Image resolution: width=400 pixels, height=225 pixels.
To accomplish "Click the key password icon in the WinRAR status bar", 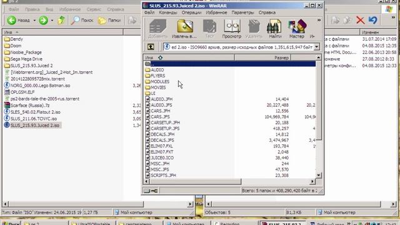I will pyautogui.click(x=154, y=191).
